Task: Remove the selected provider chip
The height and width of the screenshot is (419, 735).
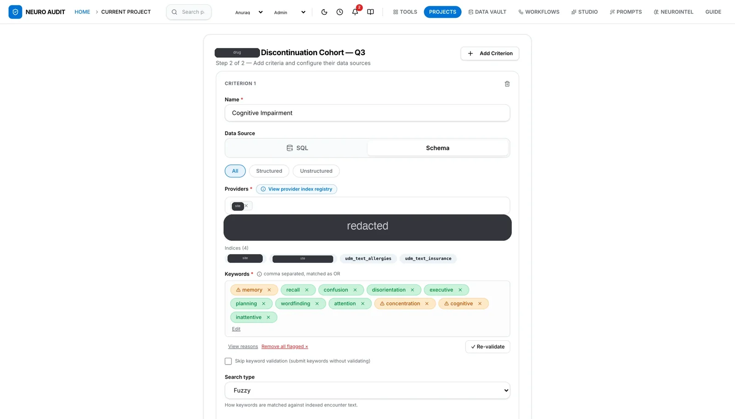Action: click(246, 206)
